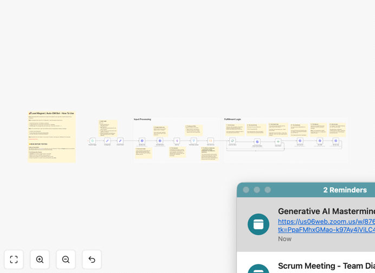Click 'Now' time label in the reminder
This screenshot has width=375, height=273.
click(285, 239)
